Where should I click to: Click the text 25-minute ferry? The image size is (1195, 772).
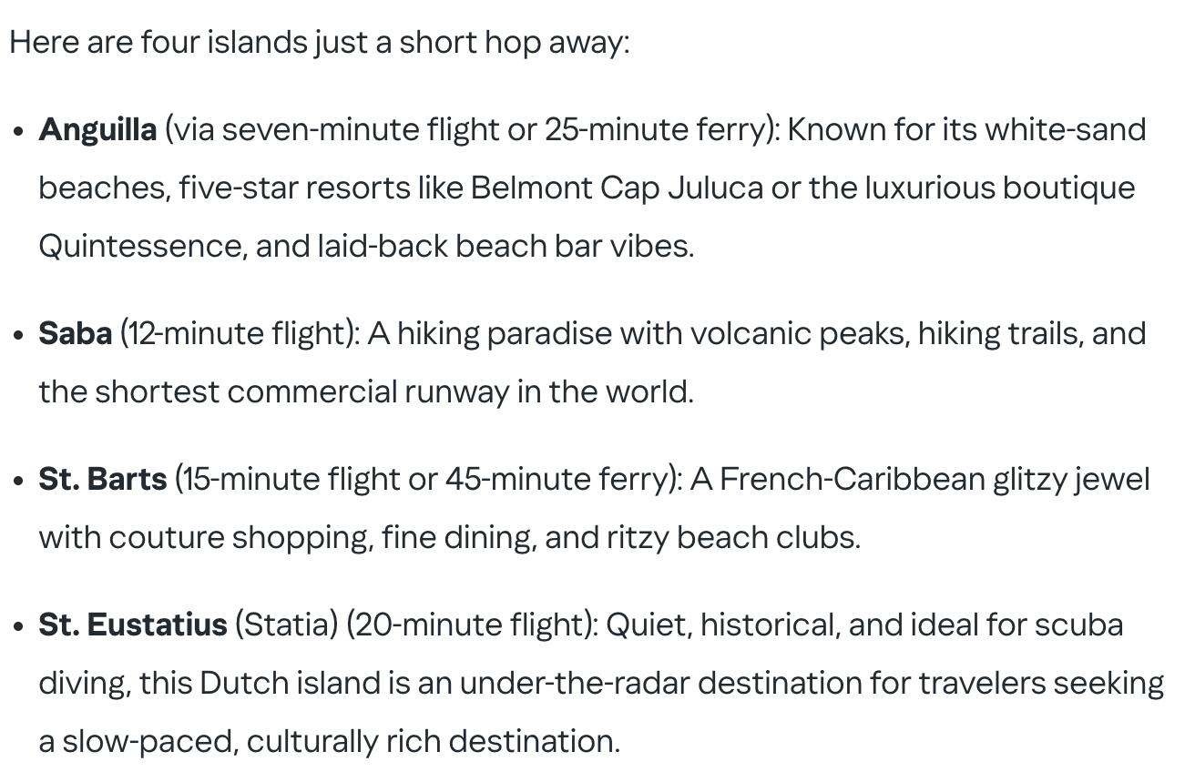658,130
